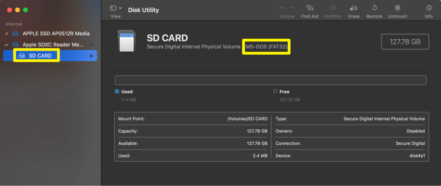Expand the View dropdown chevron
The image size is (441, 186).
pyautogui.click(x=121, y=8)
